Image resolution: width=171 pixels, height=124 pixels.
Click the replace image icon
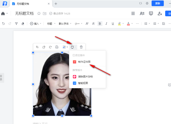coord(57,47)
